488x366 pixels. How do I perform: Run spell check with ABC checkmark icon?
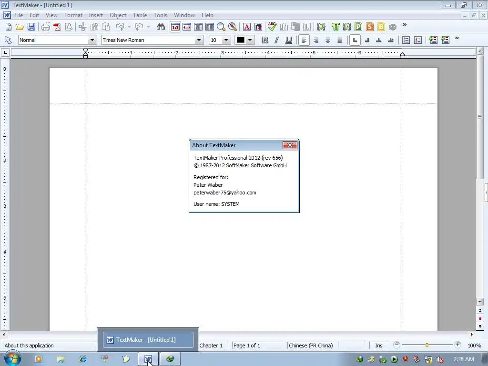(x=272, y=27)
